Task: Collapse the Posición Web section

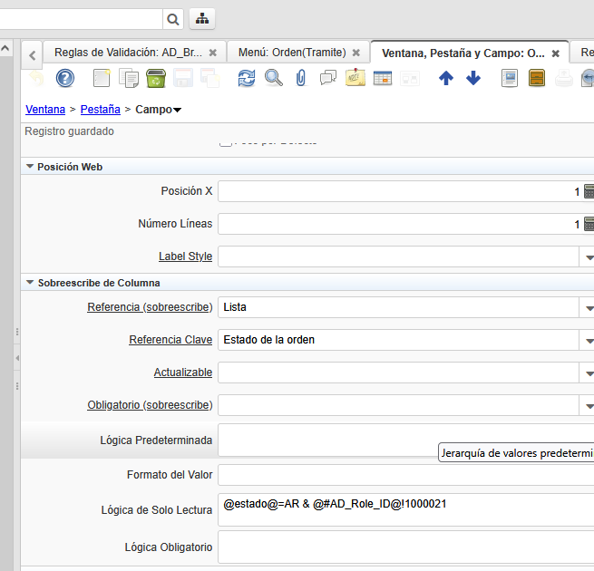Action: coord(30,167)
